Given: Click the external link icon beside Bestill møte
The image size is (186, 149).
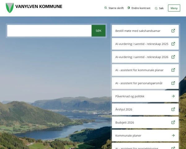Looking at the screenshot, I should coord(173,31).
